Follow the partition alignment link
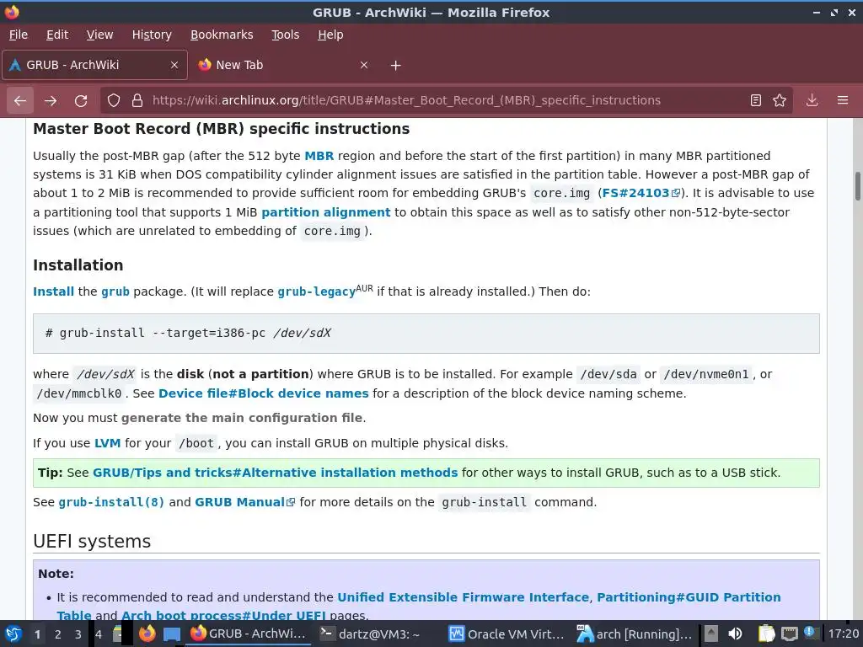The image size is (863, 647). click(x=326, y=212)
